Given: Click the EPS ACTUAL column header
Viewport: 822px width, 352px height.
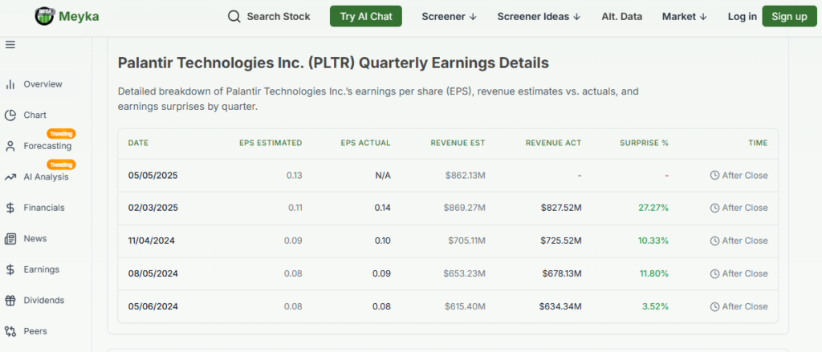Looking at the screenshot, I should coord(365,143).
